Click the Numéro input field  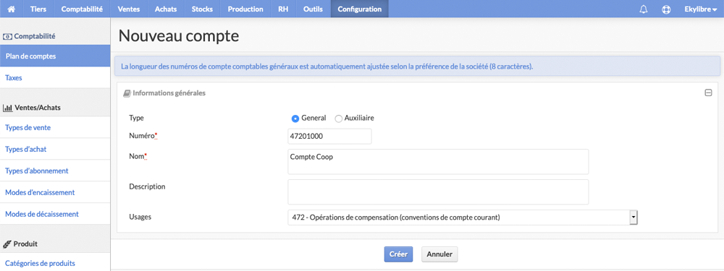tap(329, 137)
